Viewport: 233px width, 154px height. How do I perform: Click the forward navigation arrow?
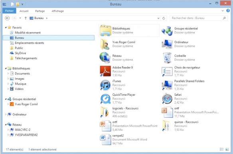[14, 18]
